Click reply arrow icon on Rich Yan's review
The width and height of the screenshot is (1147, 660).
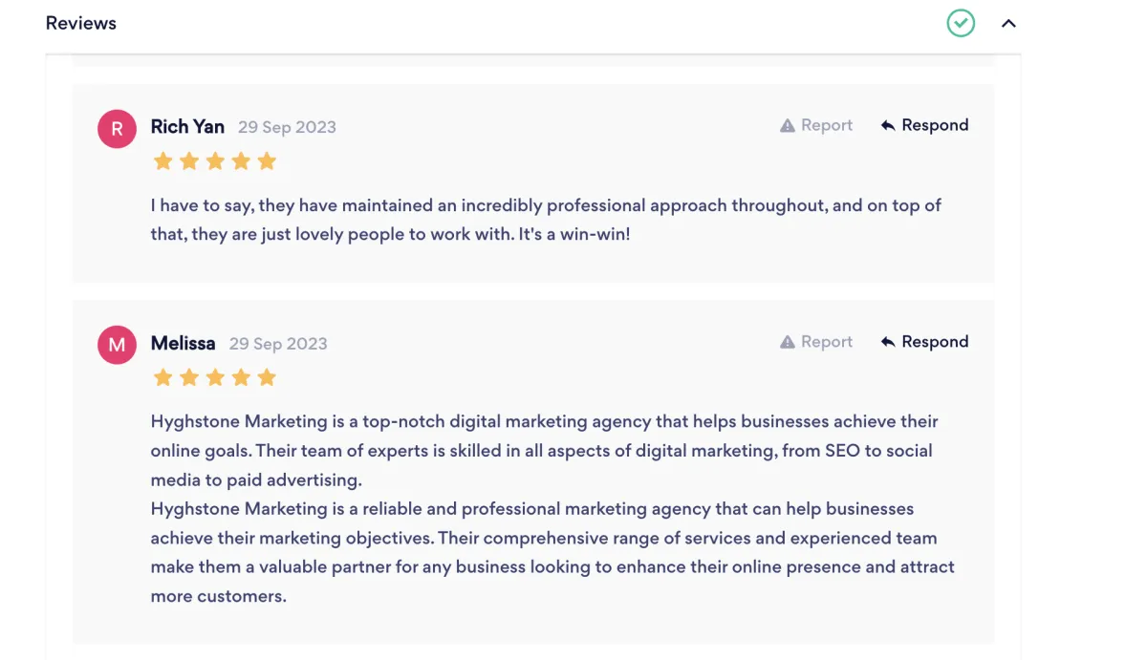tap(888, 126)
